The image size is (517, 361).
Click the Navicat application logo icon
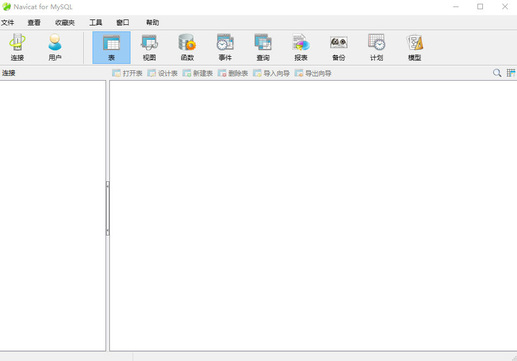6,6
